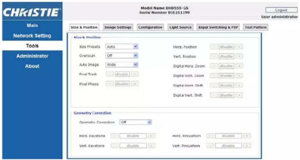Click the Digital Vert. Zoom field
The height and width of the screenshot is (160, 300).
[227, 76]
